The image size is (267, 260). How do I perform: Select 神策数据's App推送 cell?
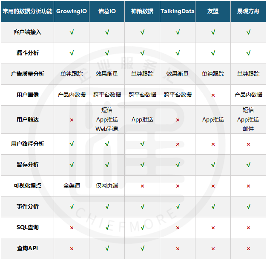click(x=142, y=119)
